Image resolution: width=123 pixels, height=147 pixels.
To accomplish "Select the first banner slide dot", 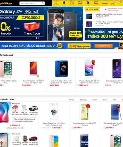I will 36,38.
